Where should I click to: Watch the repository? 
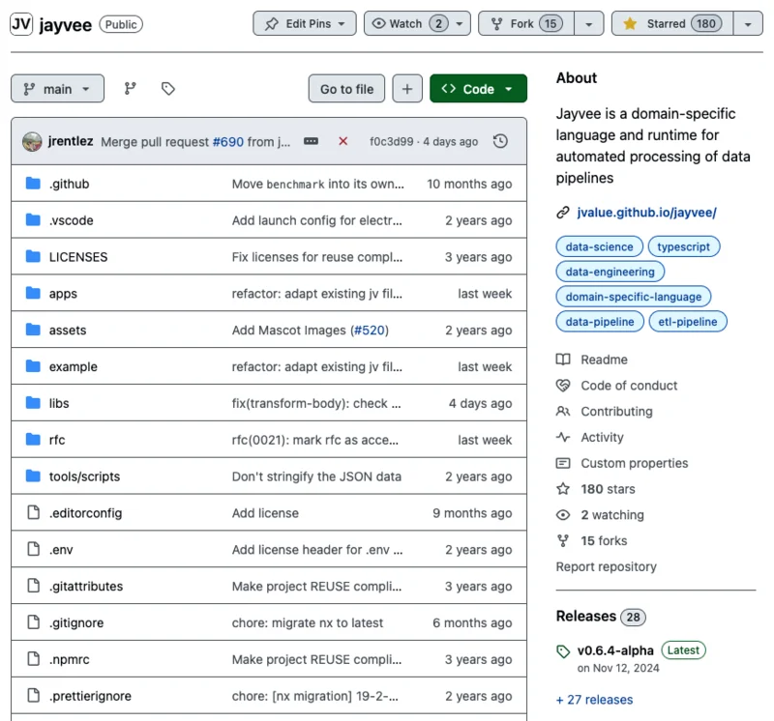coord(410,23)
